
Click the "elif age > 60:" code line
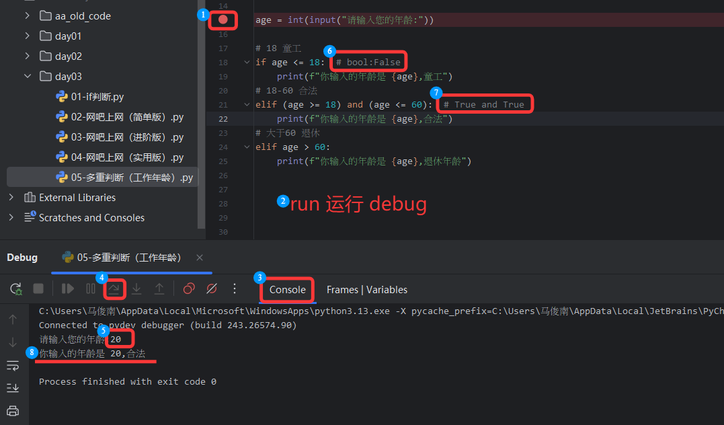click(x=292, y=147)
